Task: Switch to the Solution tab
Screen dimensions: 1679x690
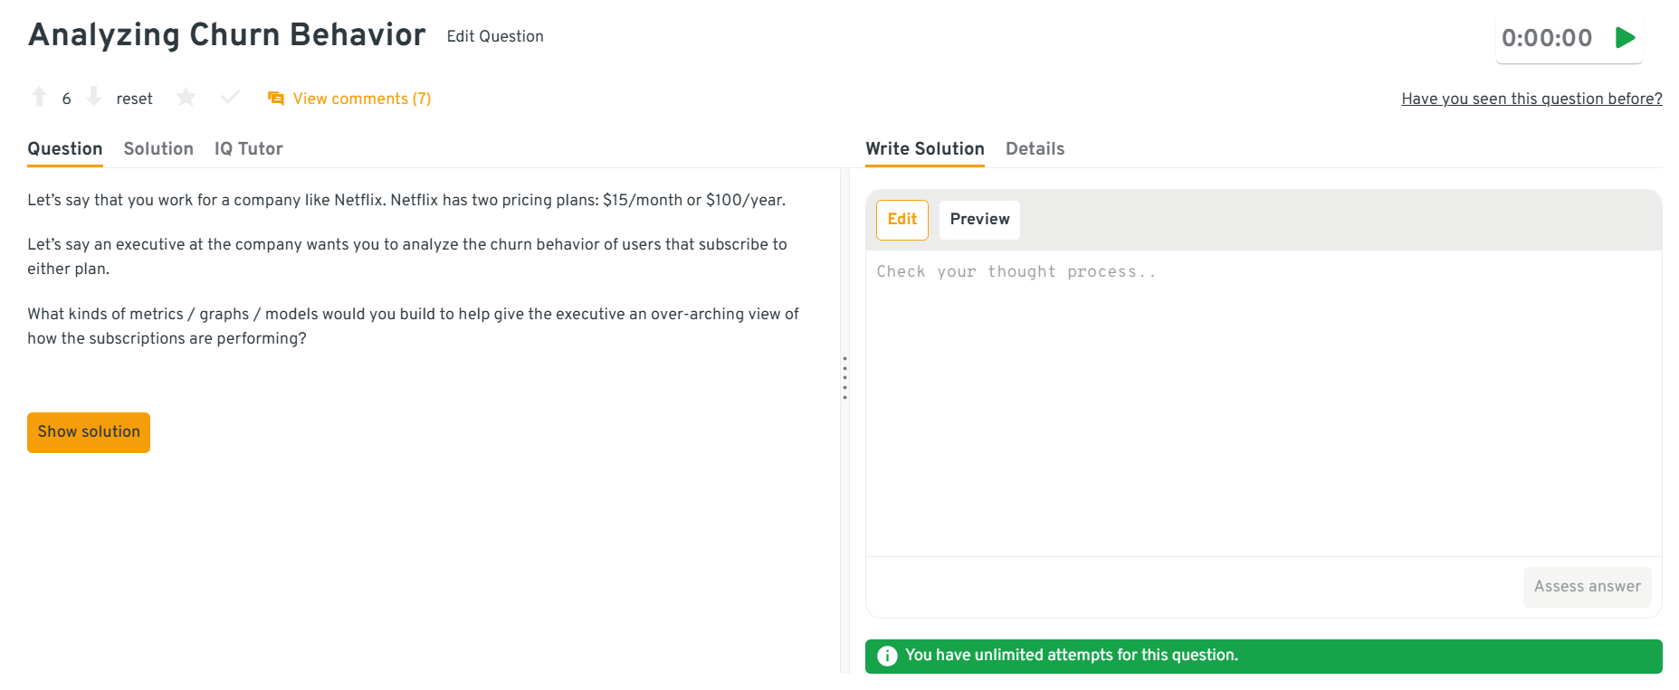Action: click(x=158, y=149)
